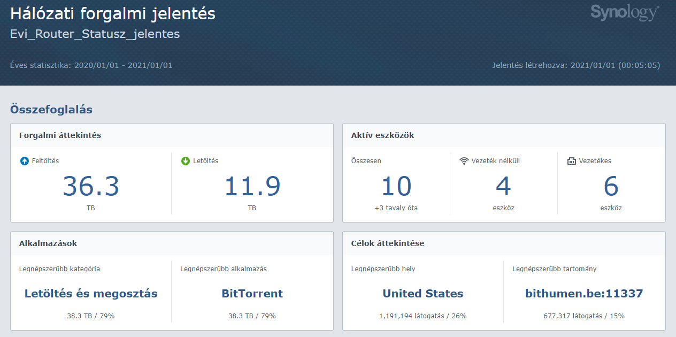
Task: Click the Összefoglalás section heading
Action: click(x=51, y=110)
